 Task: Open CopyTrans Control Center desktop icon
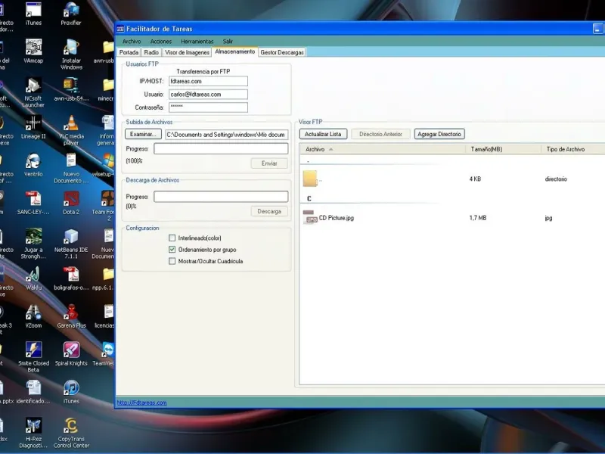pos(71,426)
